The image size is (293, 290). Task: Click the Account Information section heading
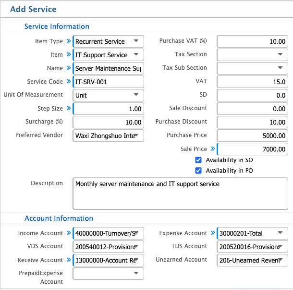(59, 218)
